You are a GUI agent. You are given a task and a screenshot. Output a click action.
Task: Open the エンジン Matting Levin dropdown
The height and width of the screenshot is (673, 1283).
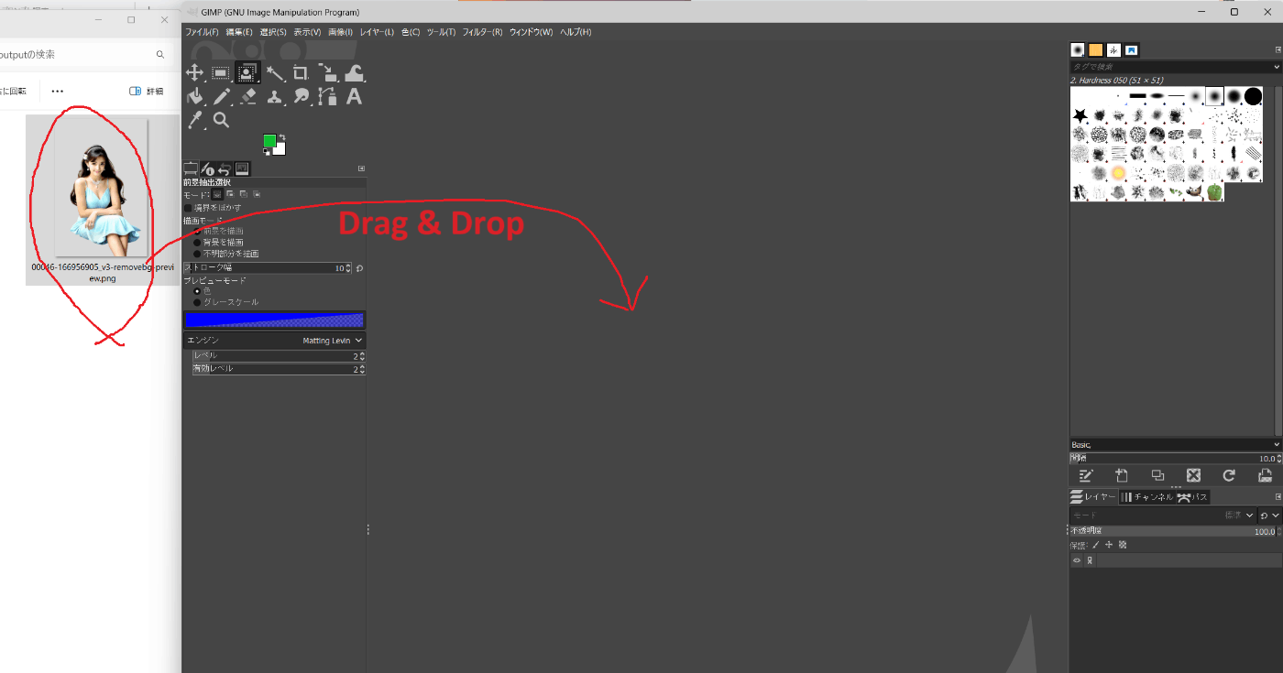(x=274, y=340)
